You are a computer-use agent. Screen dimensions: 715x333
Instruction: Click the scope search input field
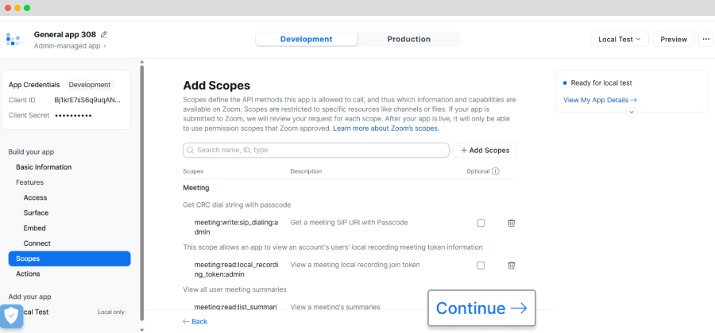point(316,150)
